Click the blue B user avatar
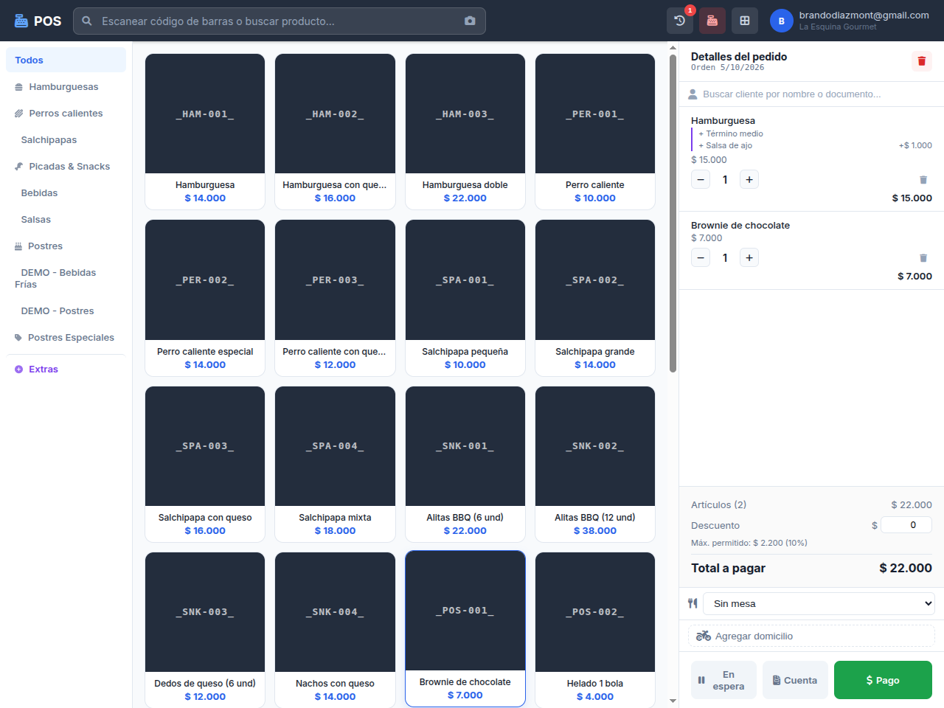The image size is (944, 708). click(x=782, y=21)
